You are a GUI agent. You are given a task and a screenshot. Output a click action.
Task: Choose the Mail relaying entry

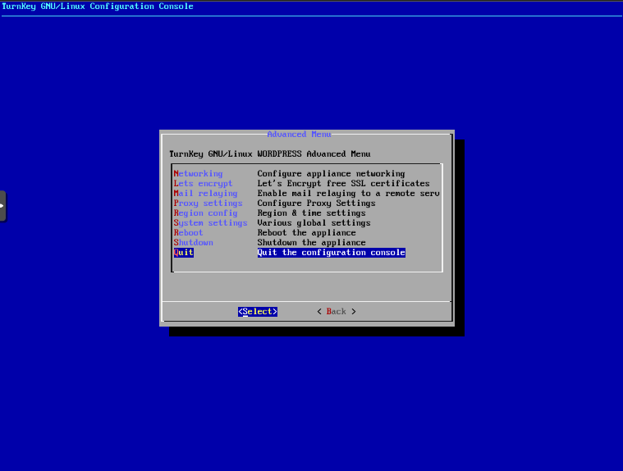(x=205, y=194)
